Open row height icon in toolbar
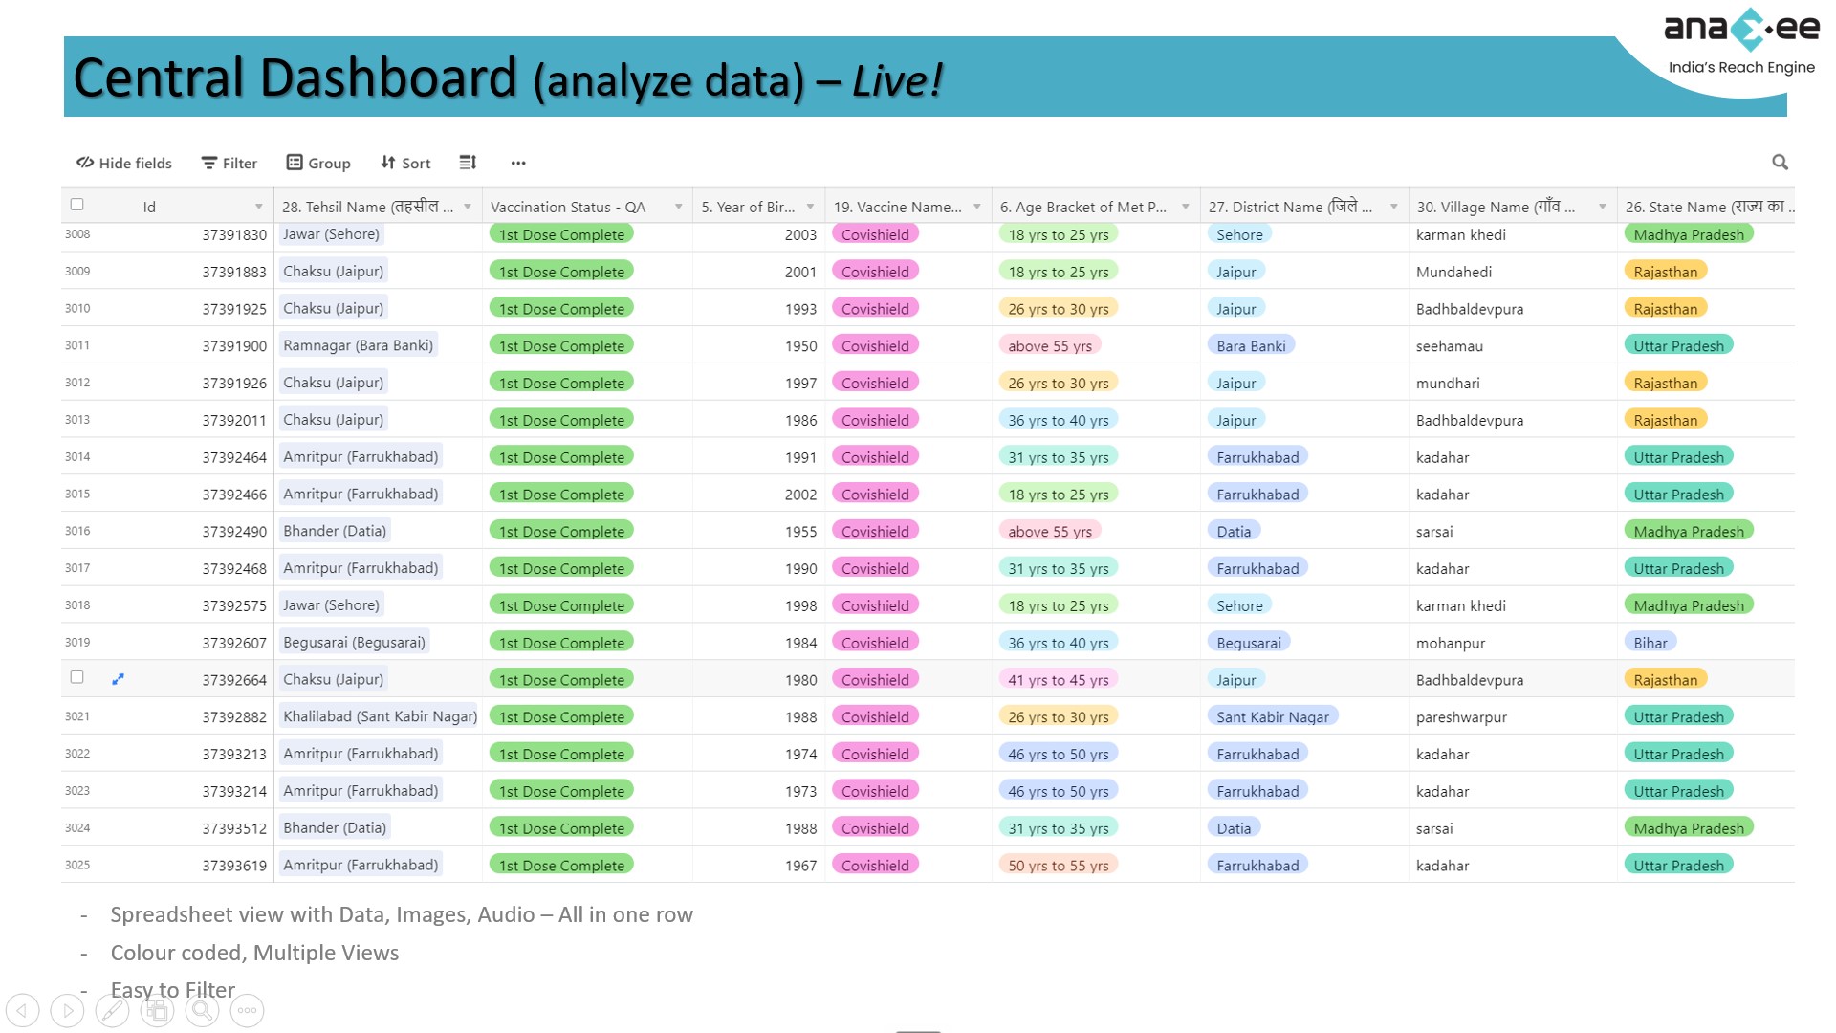The width and height of the screenshot is (1836, 1033). point(468,163)
